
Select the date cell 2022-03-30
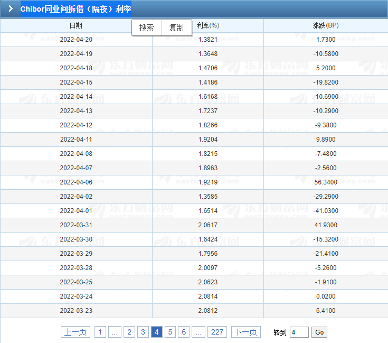[x=76, y=239]
